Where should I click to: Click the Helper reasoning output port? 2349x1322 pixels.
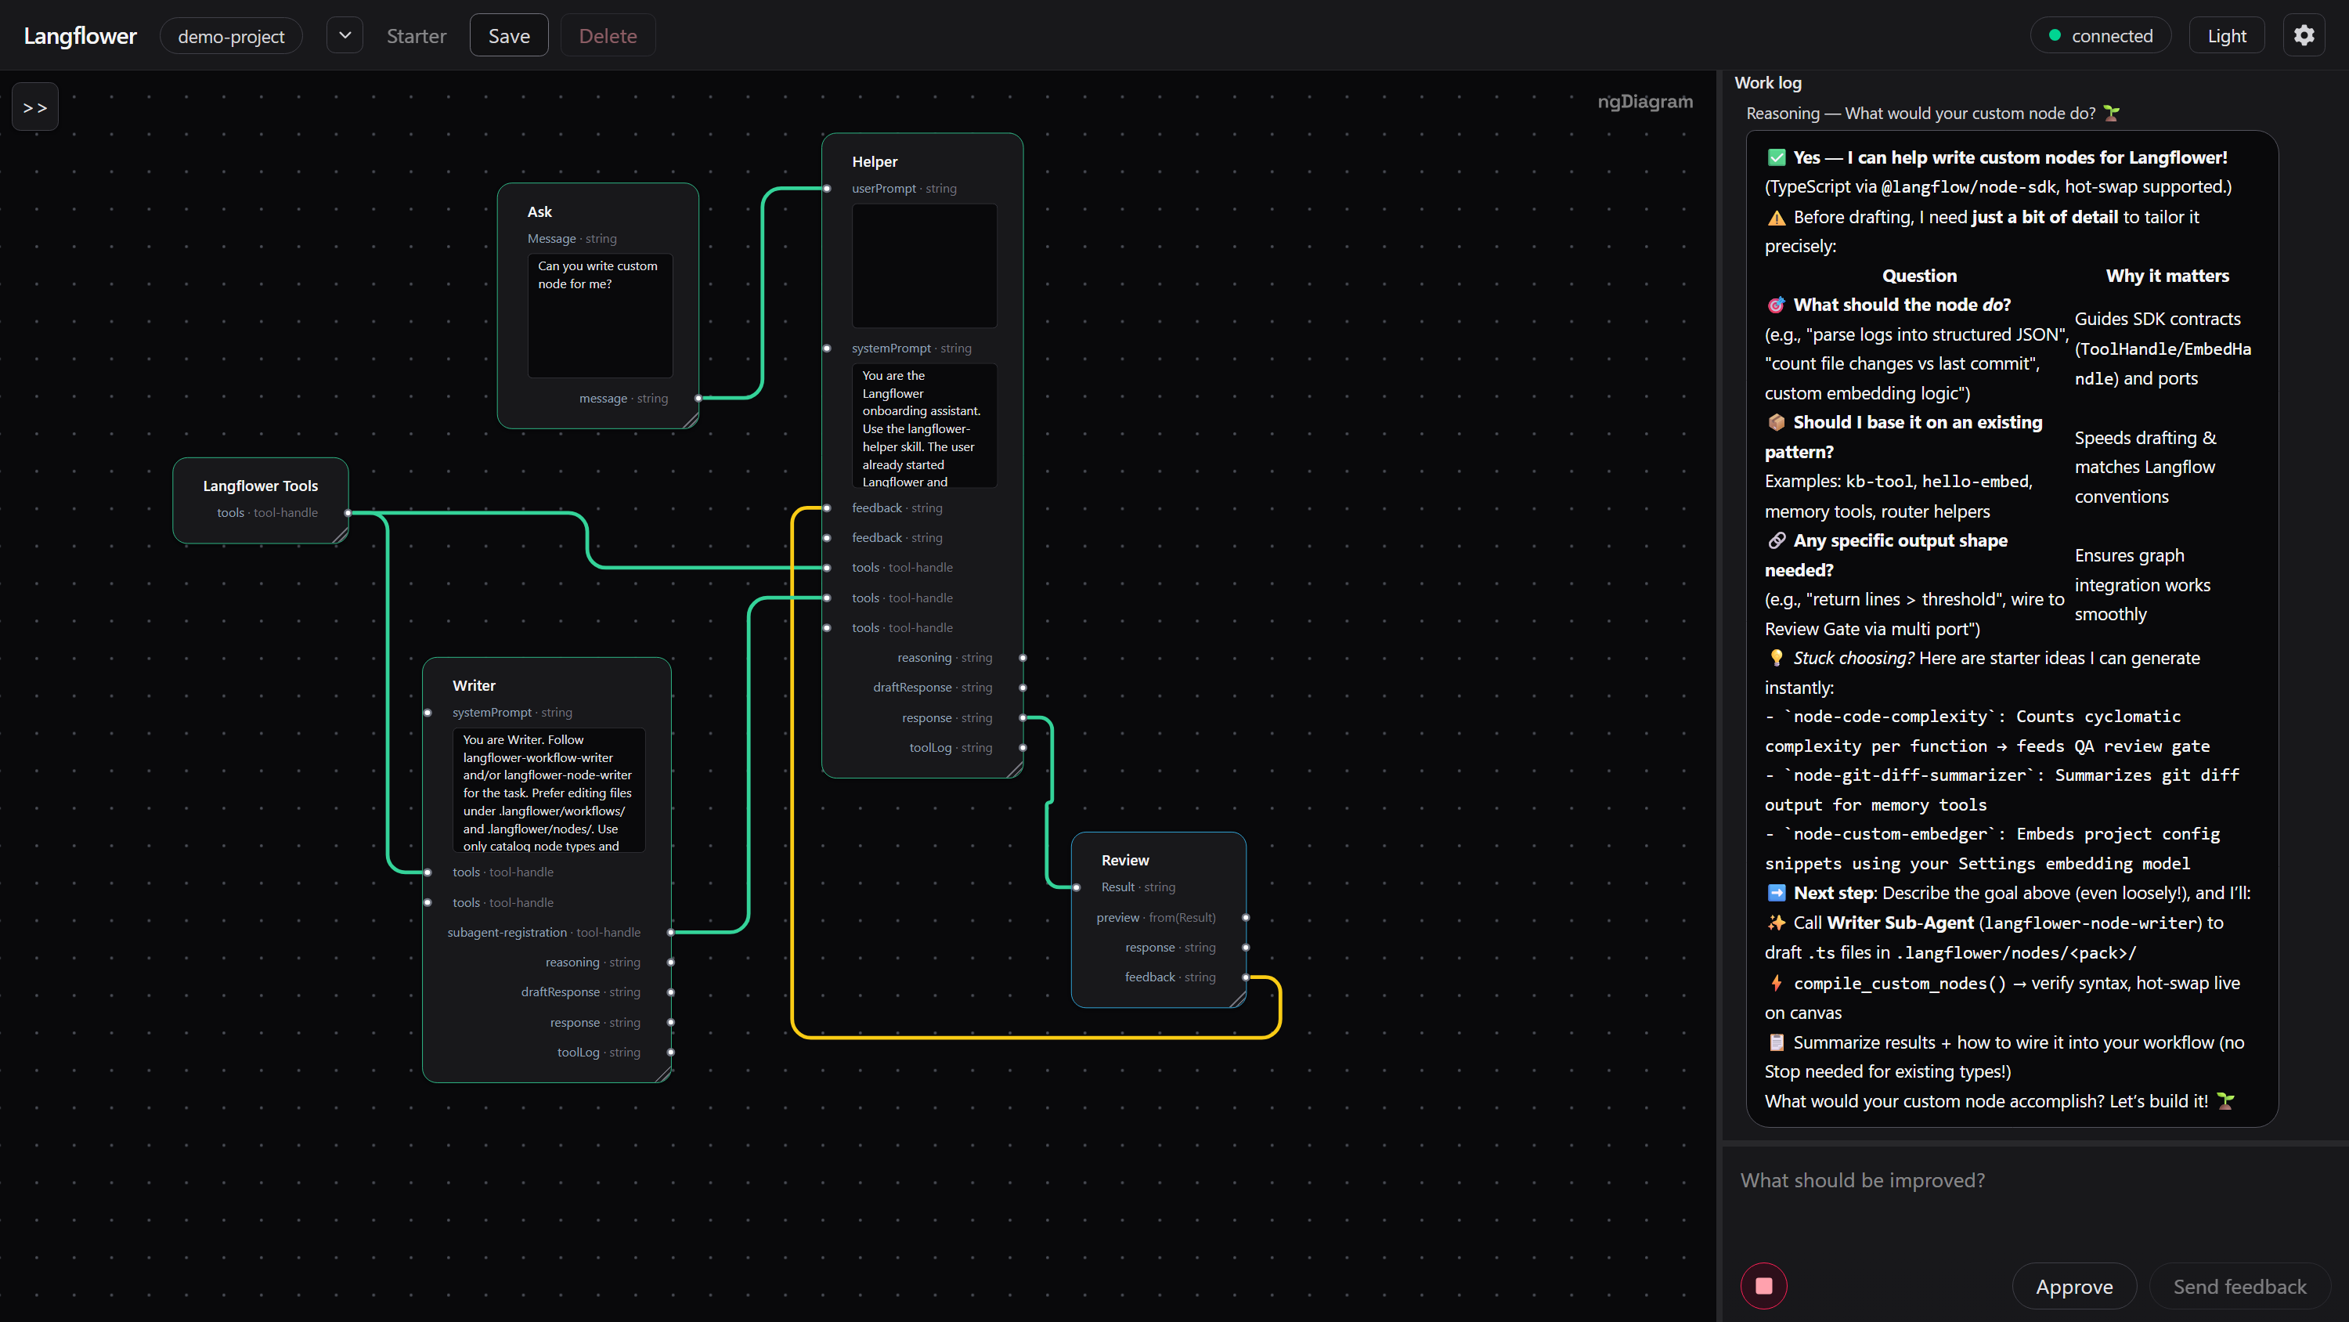point(1023,658)
